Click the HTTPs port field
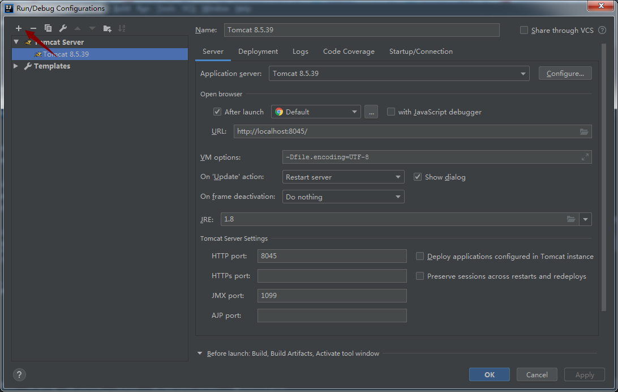 332,276
